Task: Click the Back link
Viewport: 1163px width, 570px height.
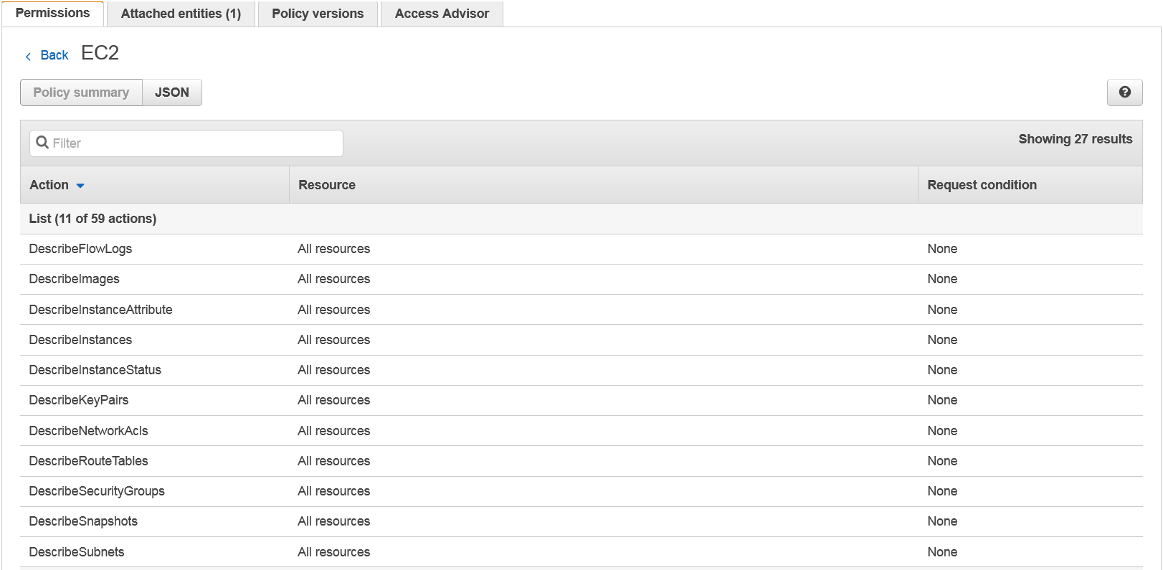Action: (54, 55)
